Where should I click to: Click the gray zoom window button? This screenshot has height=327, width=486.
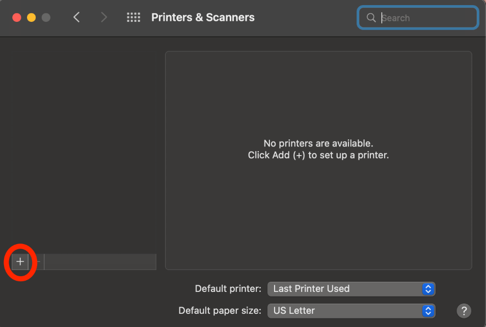coord(46,18)
